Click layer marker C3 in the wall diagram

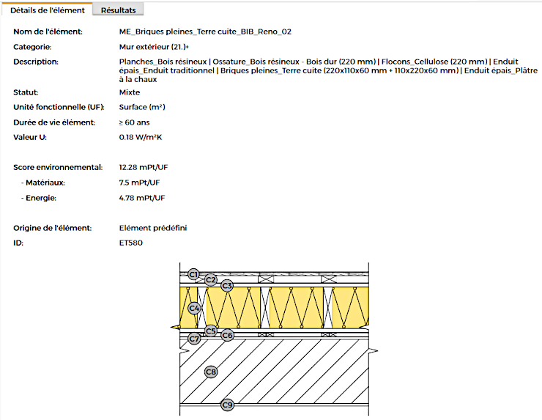(x=227, y=286)
